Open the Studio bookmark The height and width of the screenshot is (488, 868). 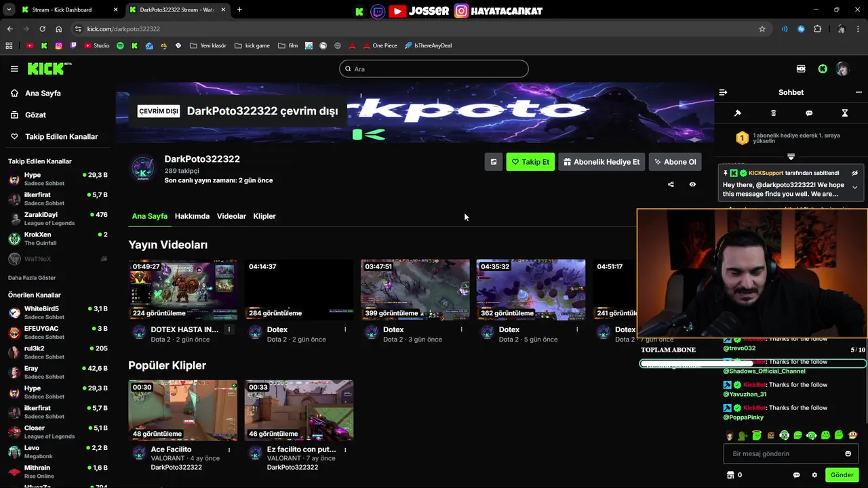pyautogui.click(x=96, y=46)
